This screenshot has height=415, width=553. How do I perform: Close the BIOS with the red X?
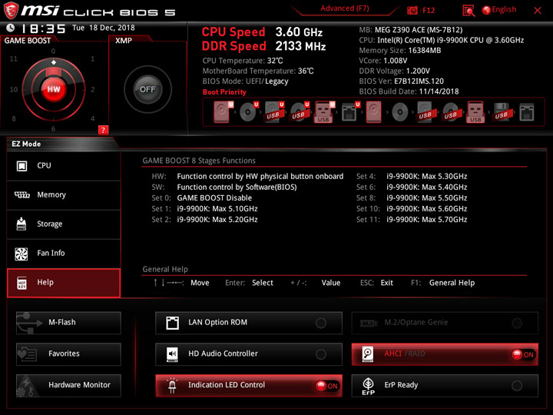coord(538,11)
